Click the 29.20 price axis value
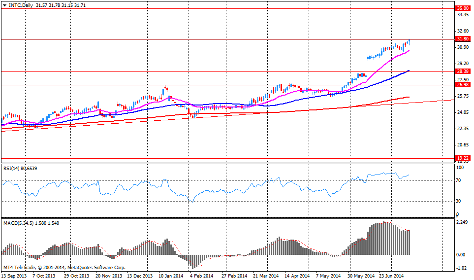 (x=463, y=64)
